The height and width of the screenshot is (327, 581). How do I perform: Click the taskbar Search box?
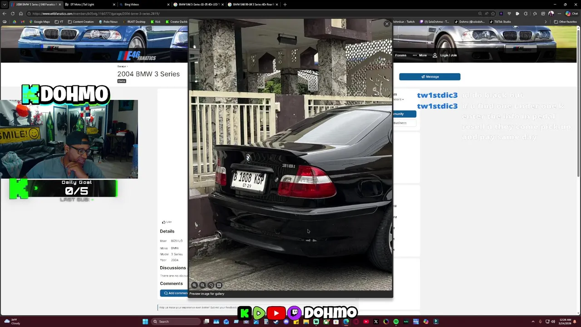[x=177, y=322]
